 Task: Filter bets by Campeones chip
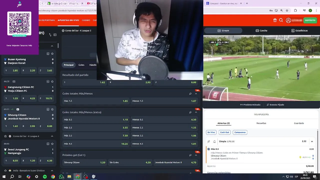[x=240, y=132]
